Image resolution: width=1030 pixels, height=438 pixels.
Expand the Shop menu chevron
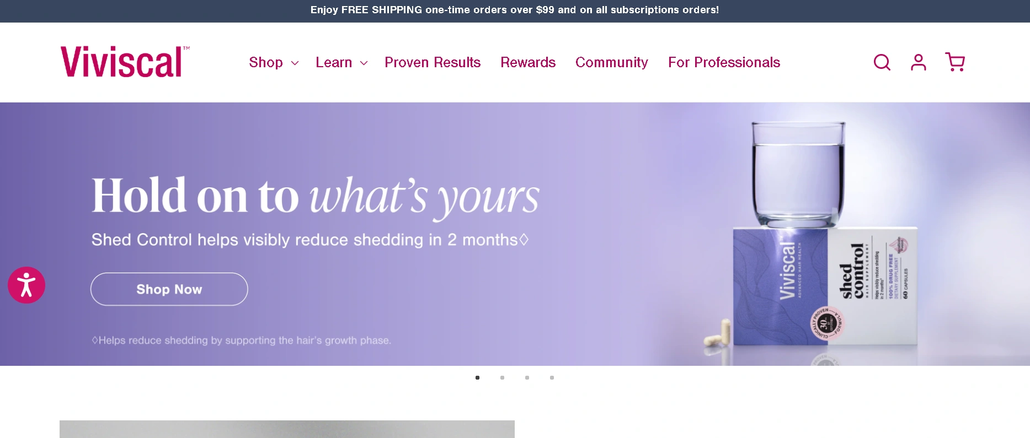(295, 63)
